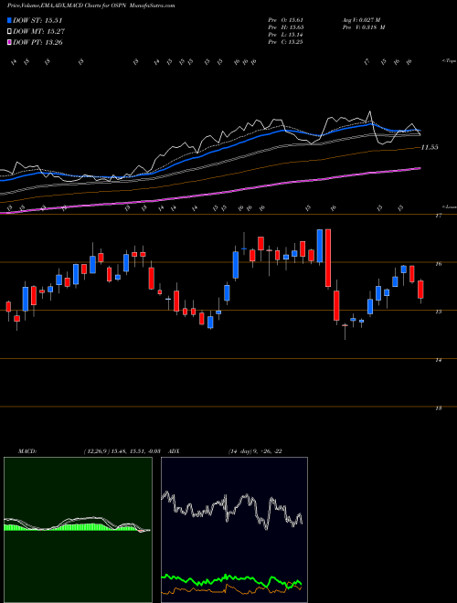This screenshot has width=457, height=603.
Task: Click the 17 price axis label
Action: coord(438,216)
